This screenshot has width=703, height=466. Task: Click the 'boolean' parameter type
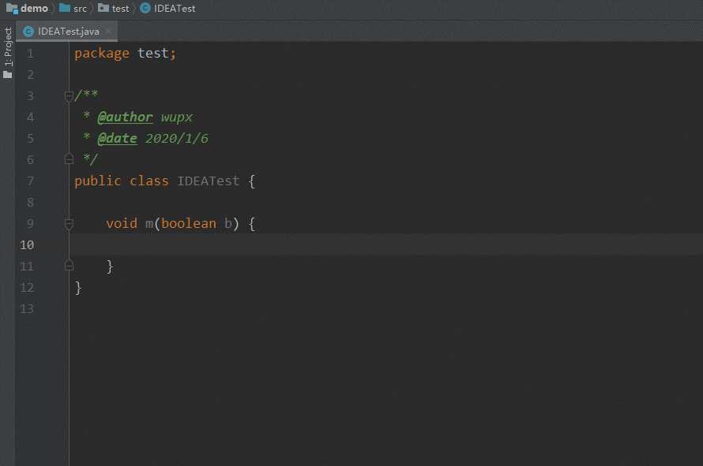click(188, 223)
